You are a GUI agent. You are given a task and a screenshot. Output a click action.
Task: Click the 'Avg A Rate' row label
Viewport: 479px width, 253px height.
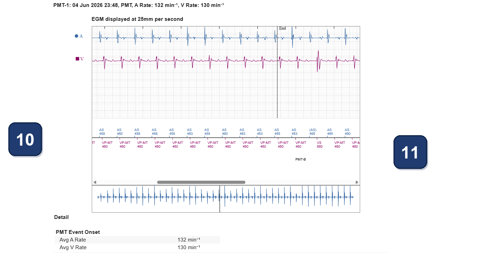[x=73, y=240]
